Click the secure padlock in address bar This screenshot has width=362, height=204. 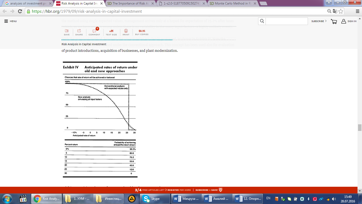pyautogui.click(x=28, y=11)
